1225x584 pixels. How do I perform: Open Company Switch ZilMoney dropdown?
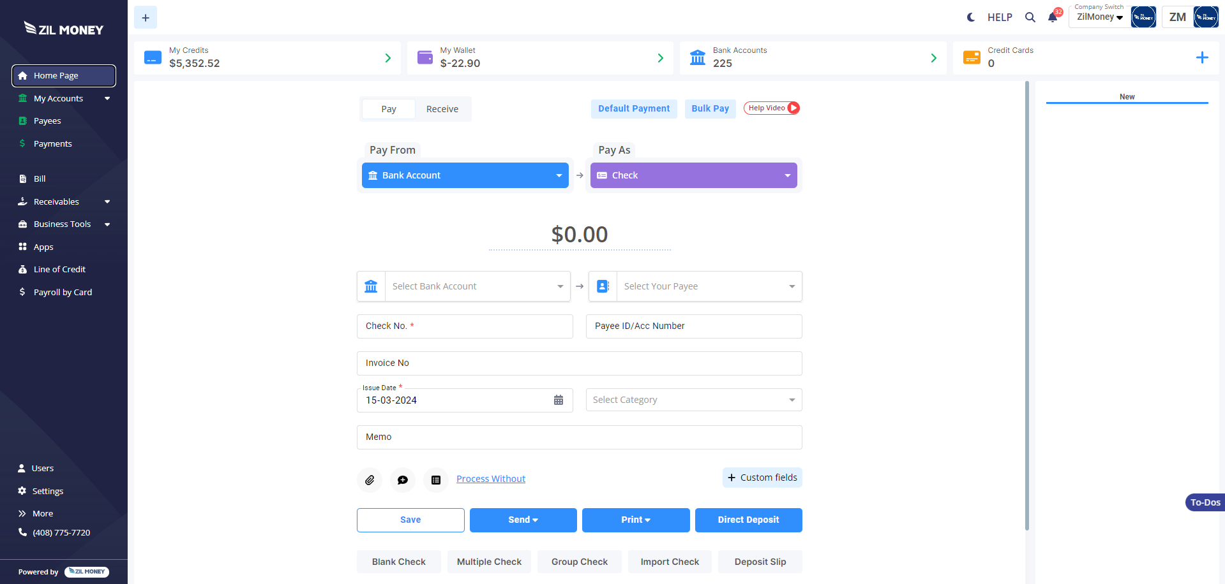pyautogui.click(x=1100, y=17)
